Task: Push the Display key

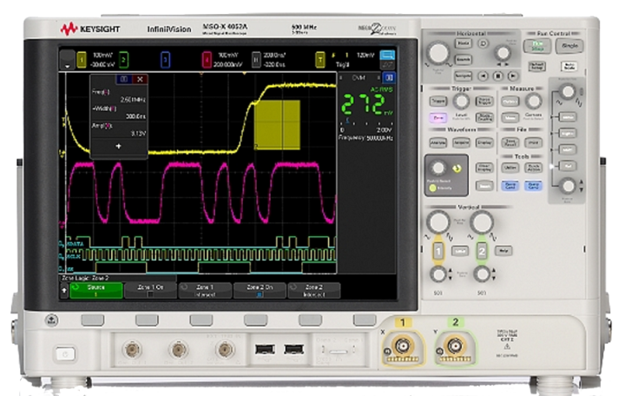Action: point(484,142)
